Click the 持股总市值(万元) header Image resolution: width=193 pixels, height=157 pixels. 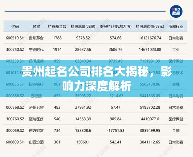click(x=150, y=26)
